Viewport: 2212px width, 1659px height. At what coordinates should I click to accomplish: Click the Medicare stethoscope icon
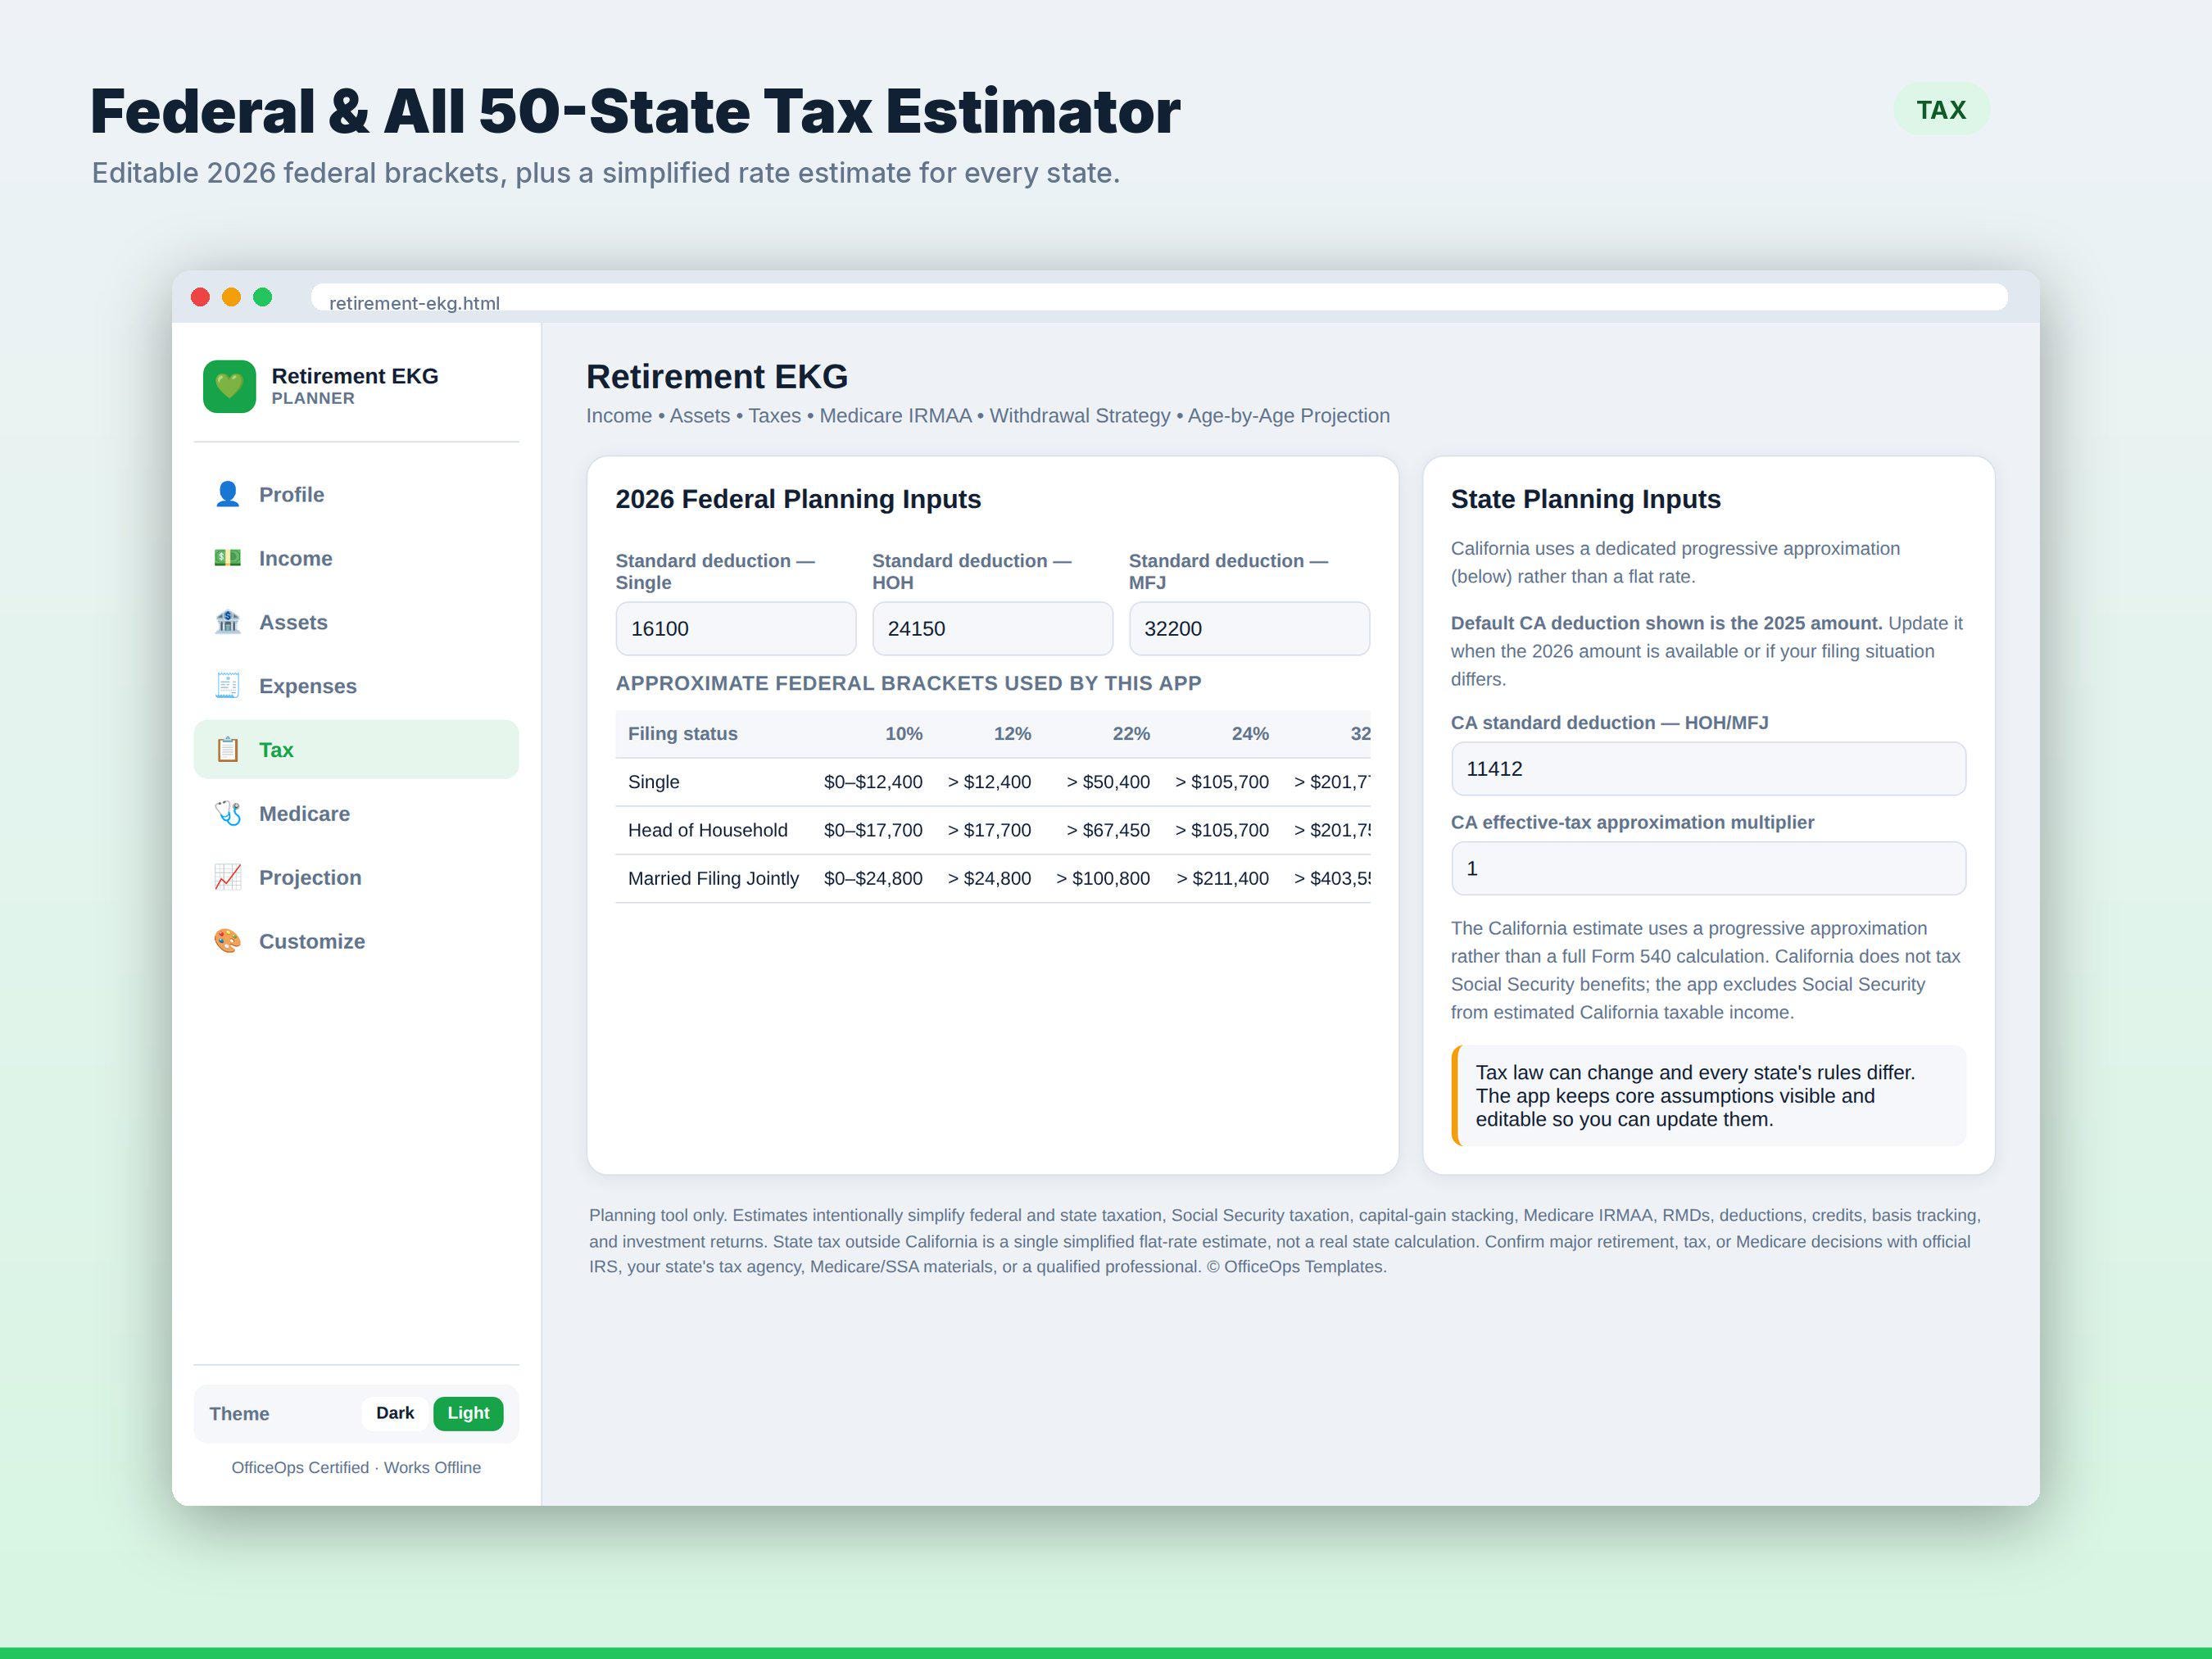tap(228, 813)
